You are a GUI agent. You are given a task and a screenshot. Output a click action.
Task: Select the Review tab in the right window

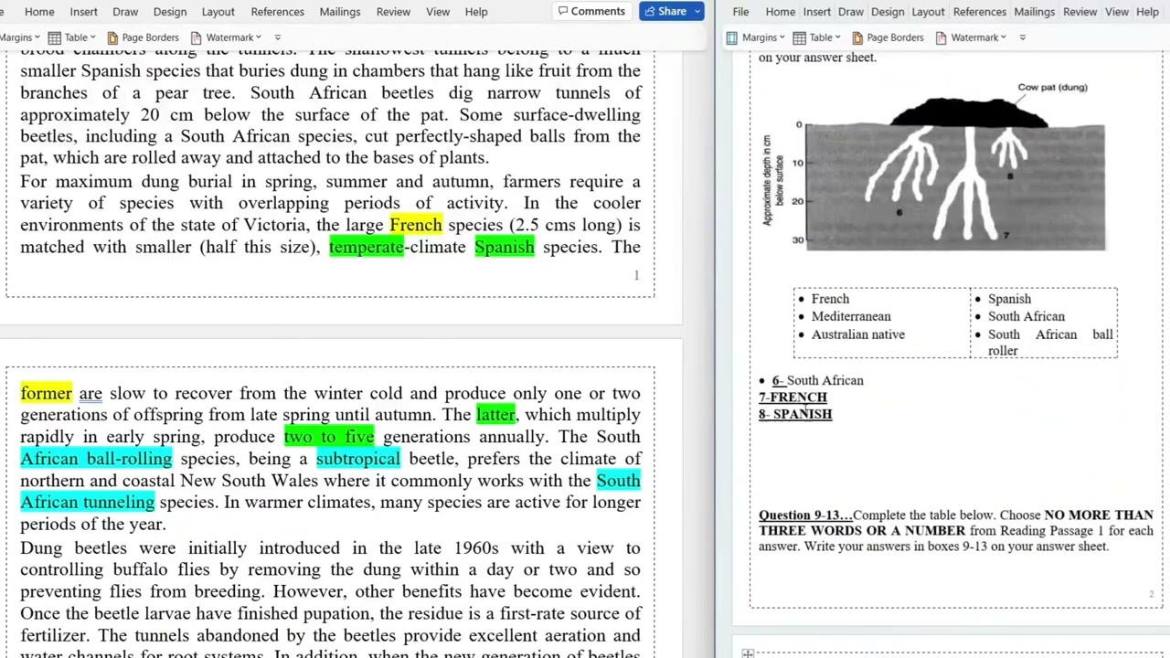[x=1080, y=11]
